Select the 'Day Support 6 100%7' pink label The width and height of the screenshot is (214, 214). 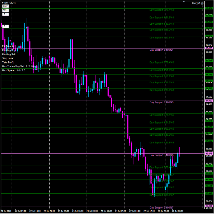162,208
